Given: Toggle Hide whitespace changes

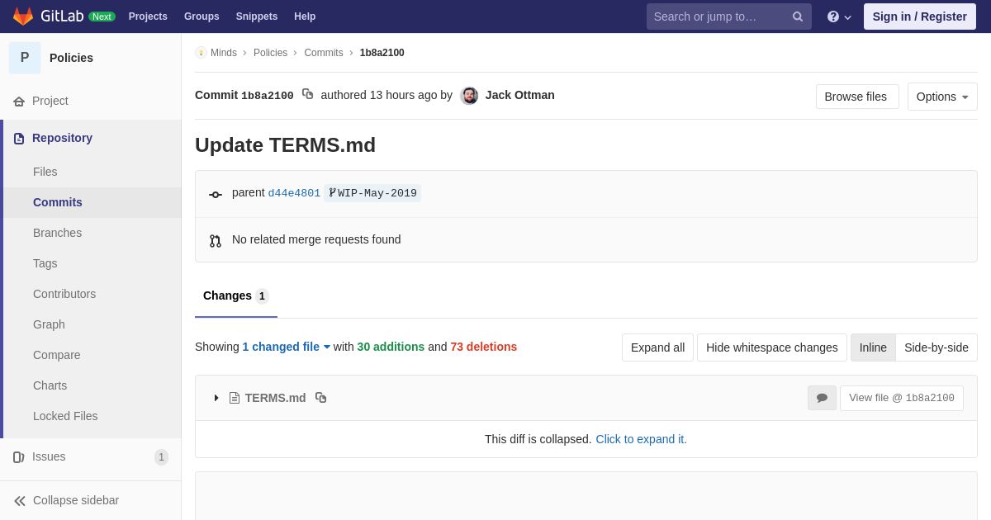Looking at the screenshot, I should click(x=772, y=347).
